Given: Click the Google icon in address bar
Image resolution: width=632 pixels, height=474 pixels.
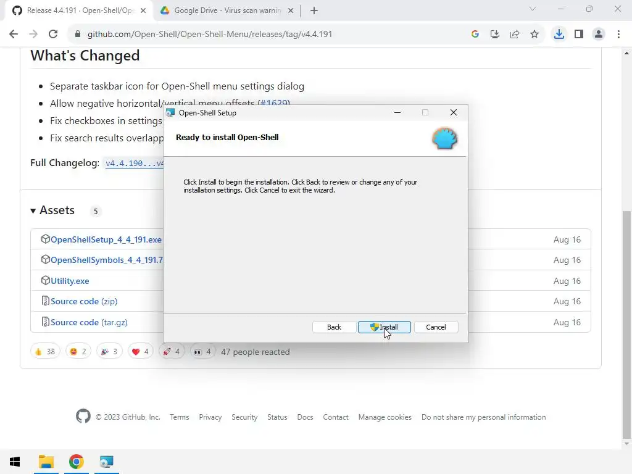Looking at the screenshot, I should click(475, 35).
